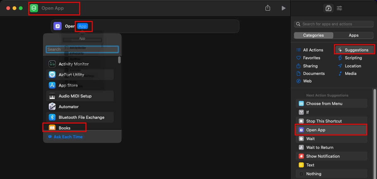Click the Automator app icon

[x=52, y=107]
